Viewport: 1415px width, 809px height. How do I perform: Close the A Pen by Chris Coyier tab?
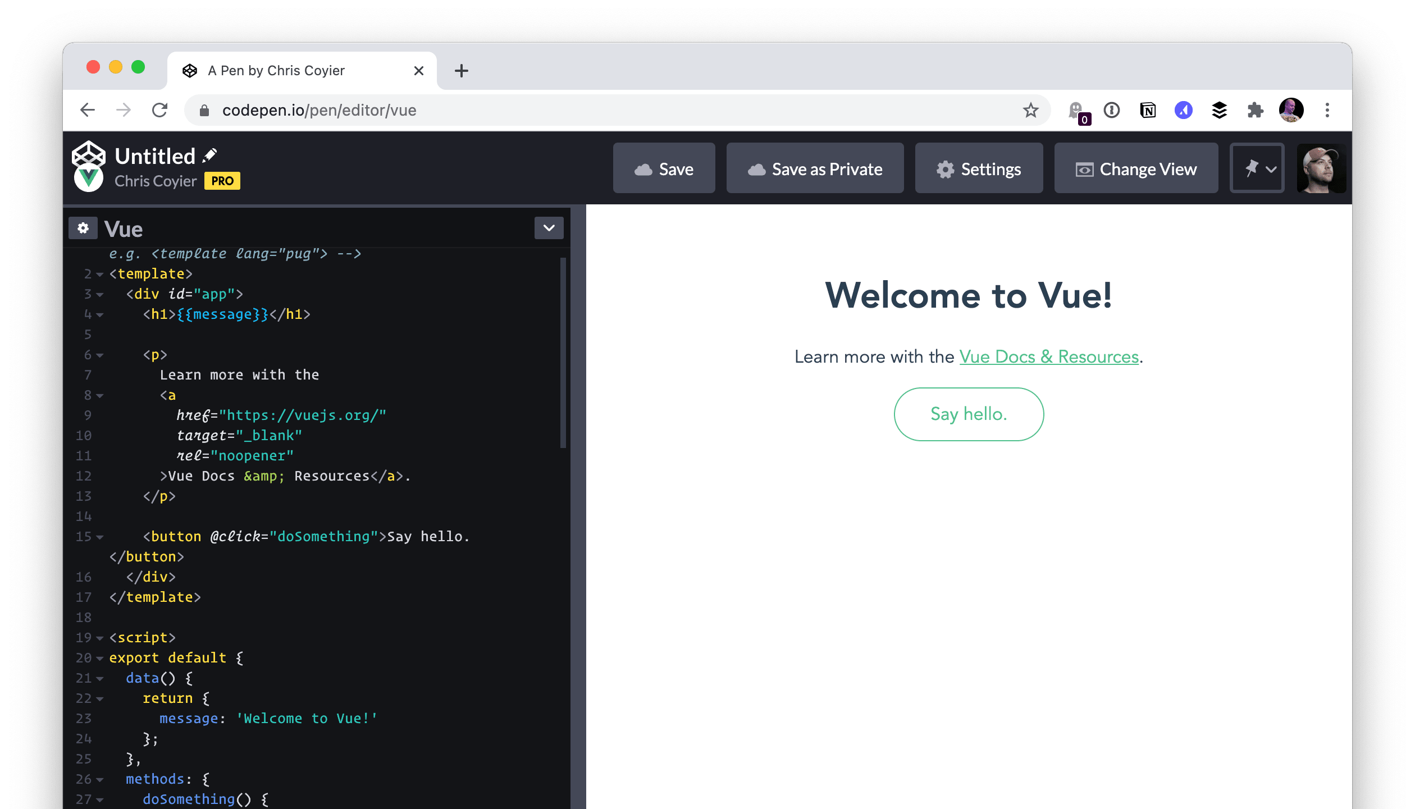418,71
